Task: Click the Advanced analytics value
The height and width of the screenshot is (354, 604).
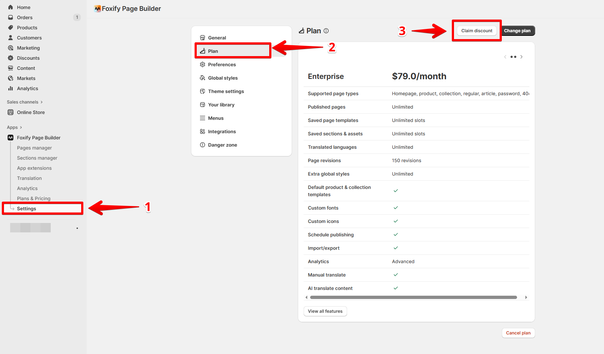Action: (x=403, y=261)
